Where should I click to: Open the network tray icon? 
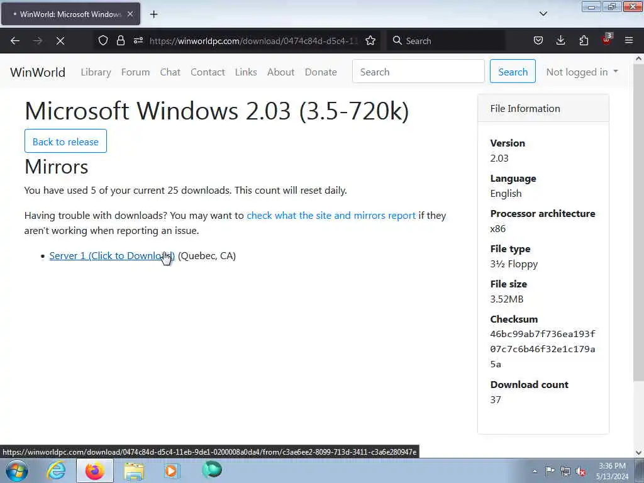coord(565,472)
